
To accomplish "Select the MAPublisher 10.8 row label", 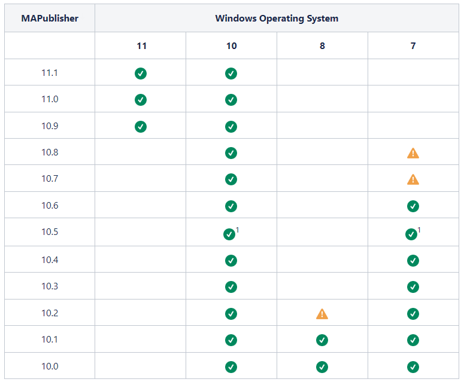I will (x=50, y=152).
